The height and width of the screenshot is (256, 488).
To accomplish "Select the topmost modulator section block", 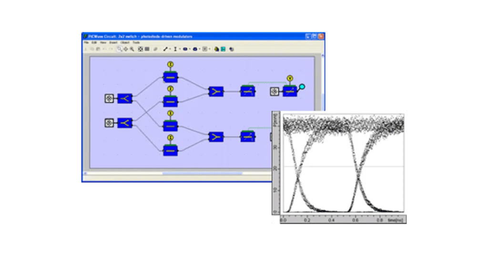I will pyautogui.click(x=170, y=77).
